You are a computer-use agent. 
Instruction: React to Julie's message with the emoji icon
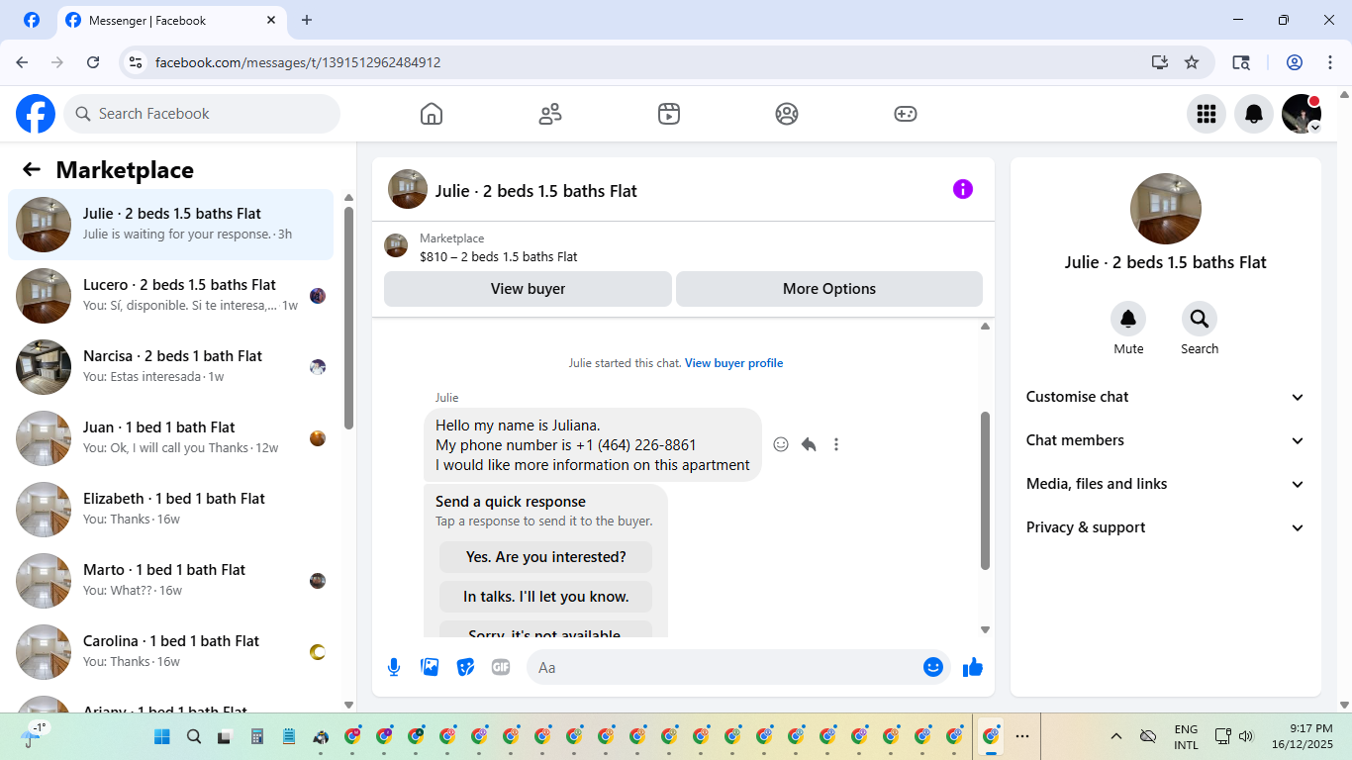click(x=781, y=444)
